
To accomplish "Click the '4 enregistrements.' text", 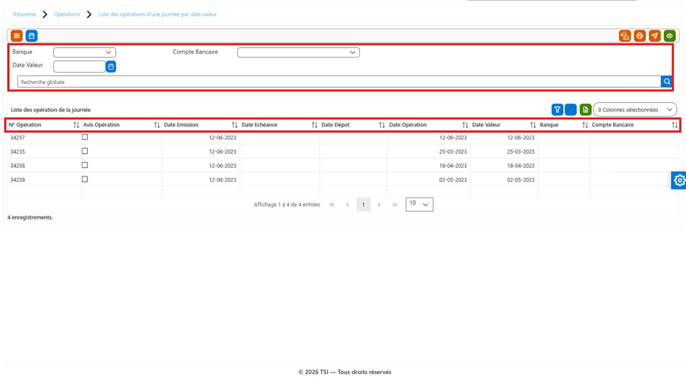I will [x=30, y=217].
